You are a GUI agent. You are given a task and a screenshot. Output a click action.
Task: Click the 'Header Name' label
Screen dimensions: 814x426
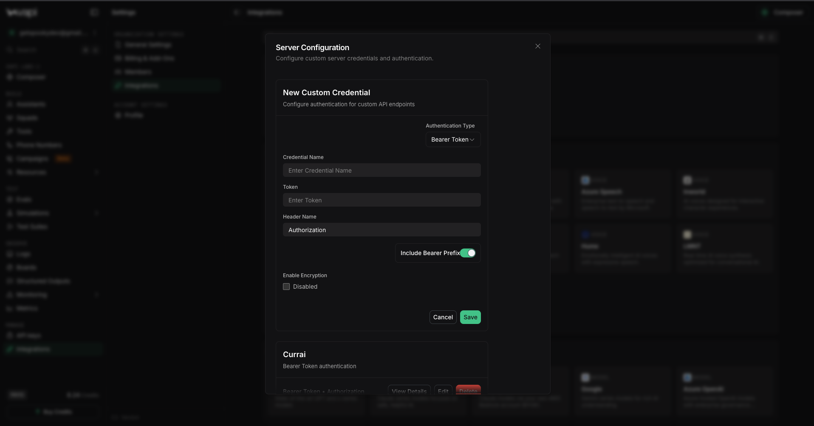[300, 217]
